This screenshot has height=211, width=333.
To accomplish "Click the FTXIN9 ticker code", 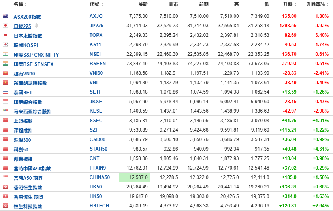I will click(98, 168).
